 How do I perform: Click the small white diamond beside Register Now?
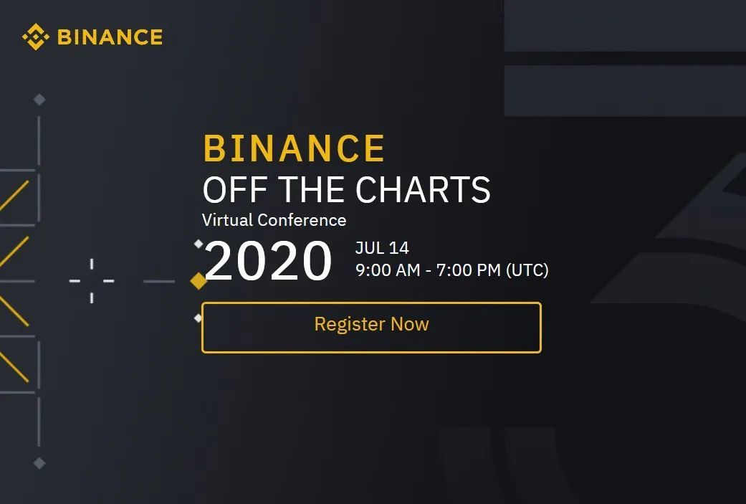(x=199, y=318)
